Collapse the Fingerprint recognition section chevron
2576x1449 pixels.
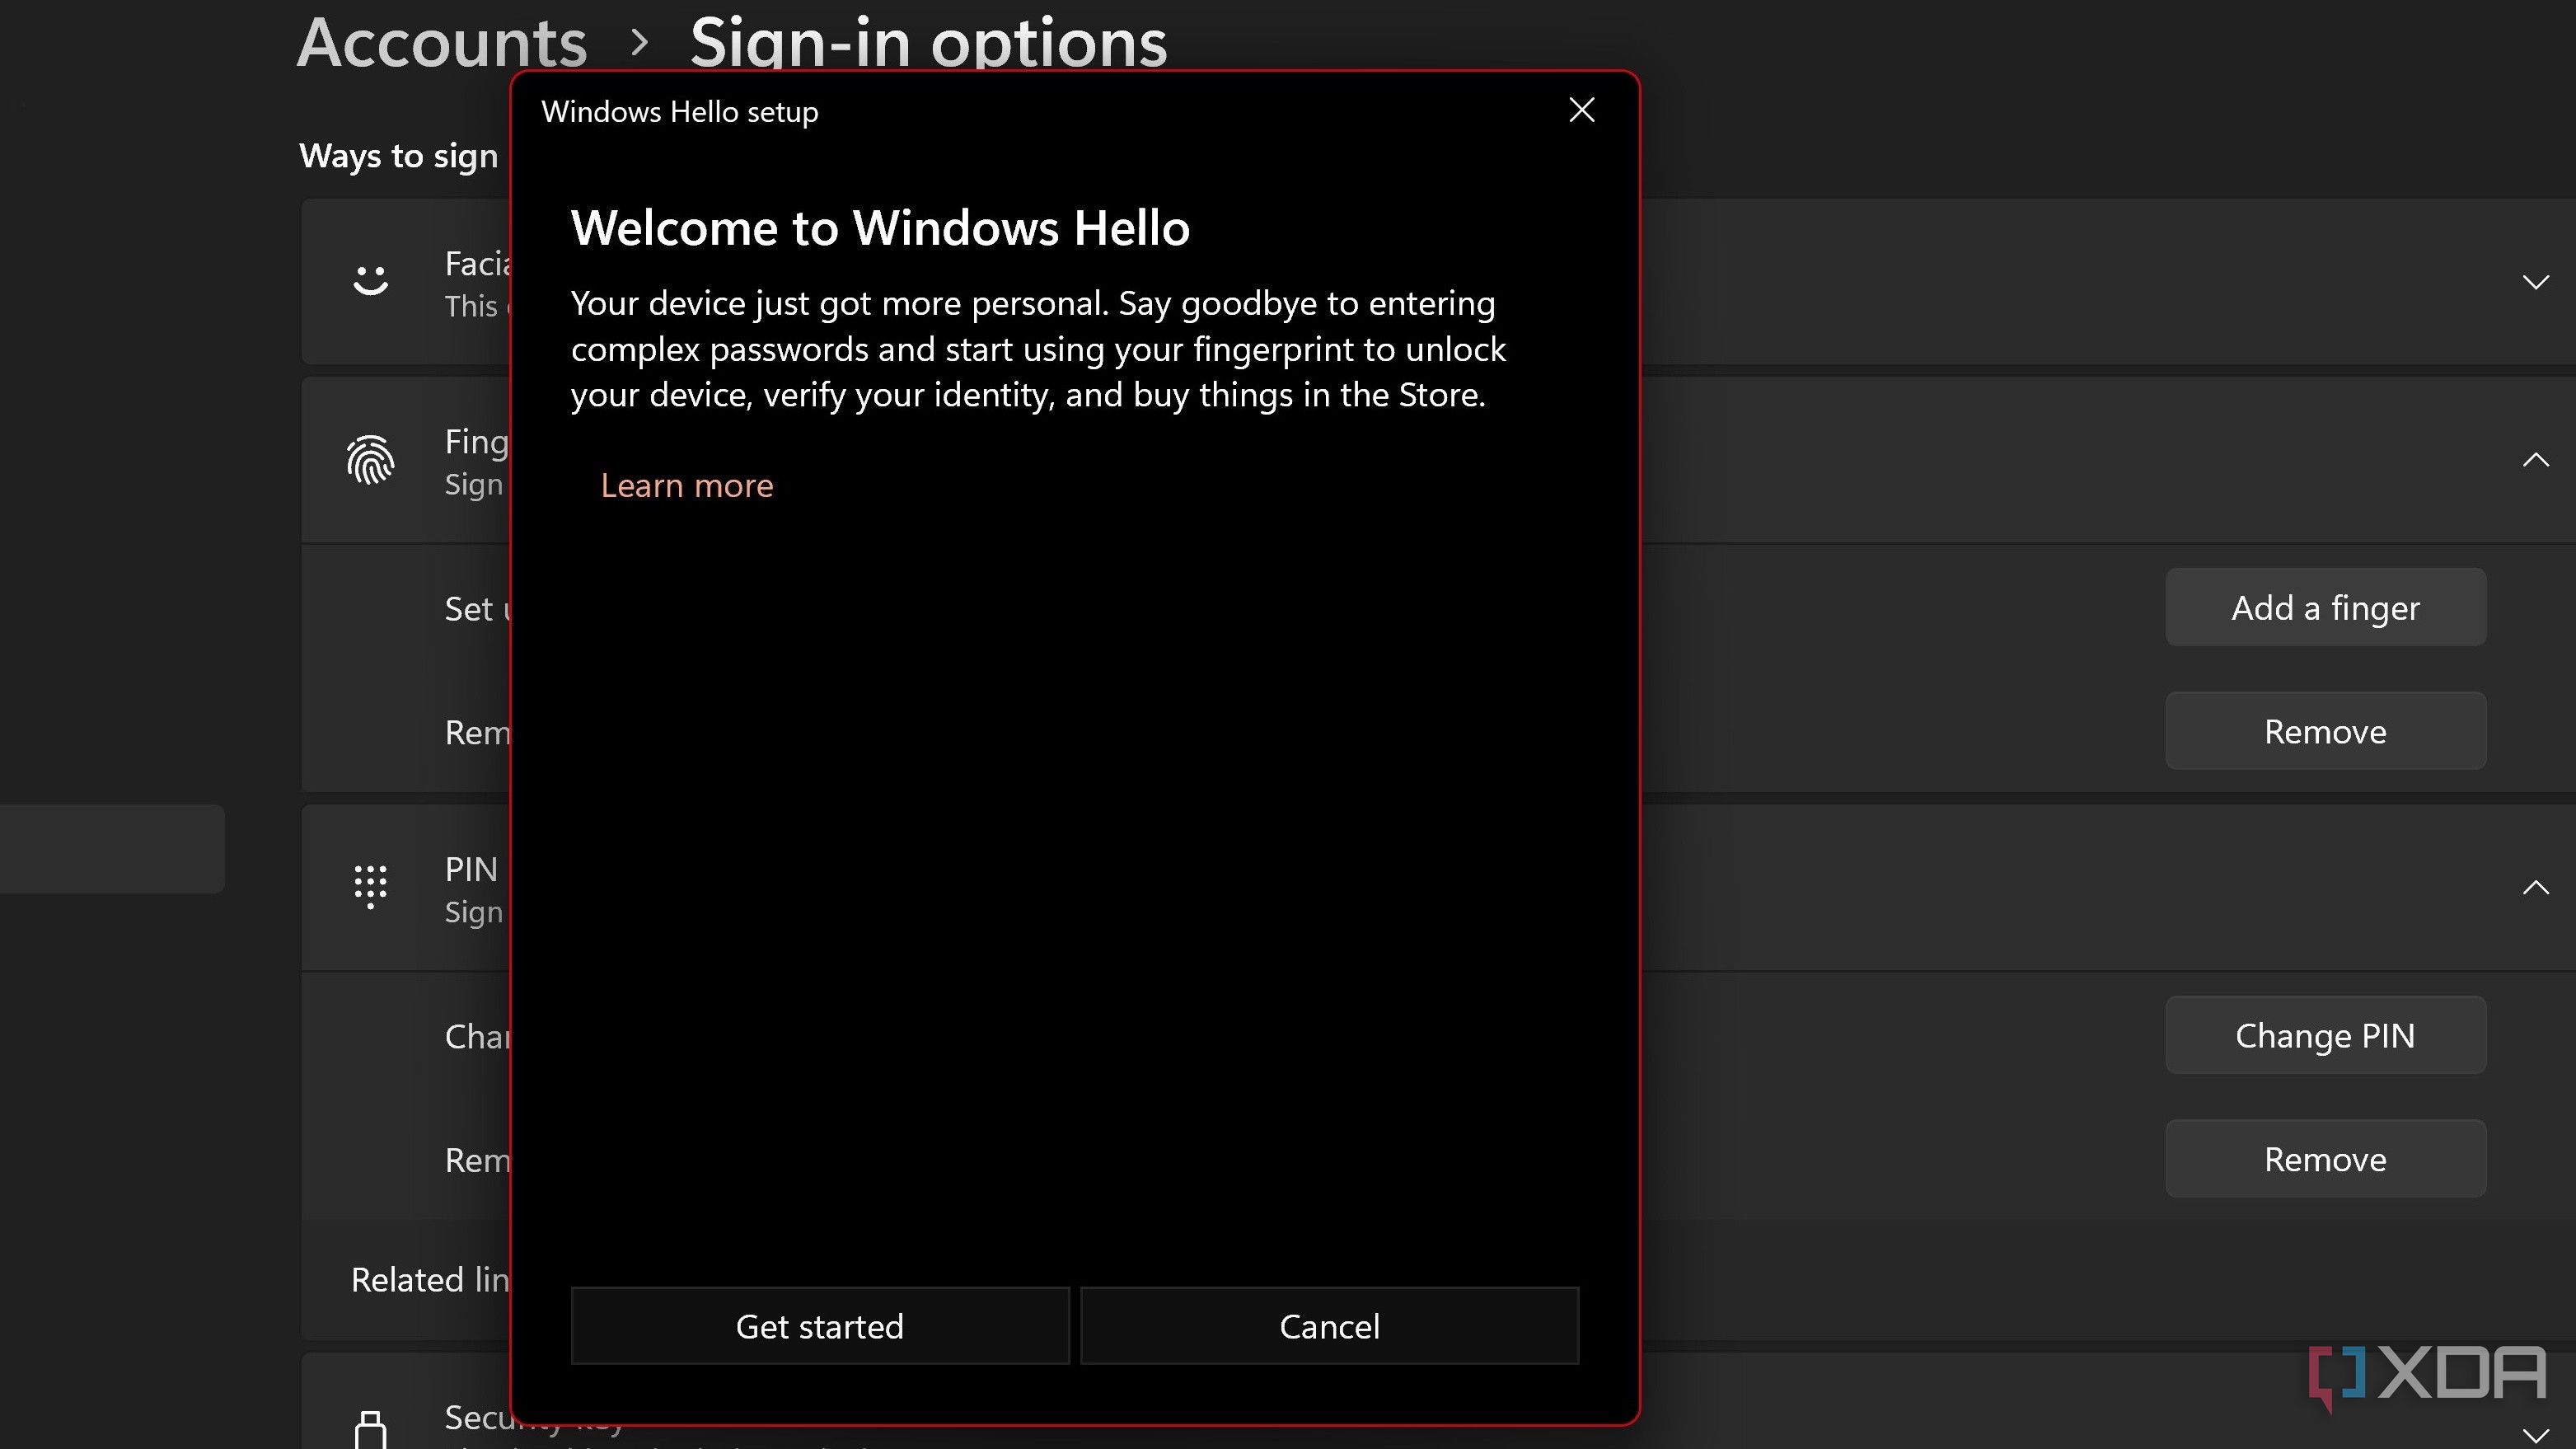tap(2535, 459)
